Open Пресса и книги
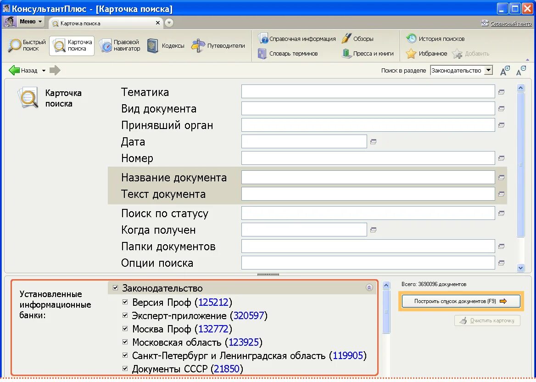The image size is (536, 382). click(x=368, y=53)
